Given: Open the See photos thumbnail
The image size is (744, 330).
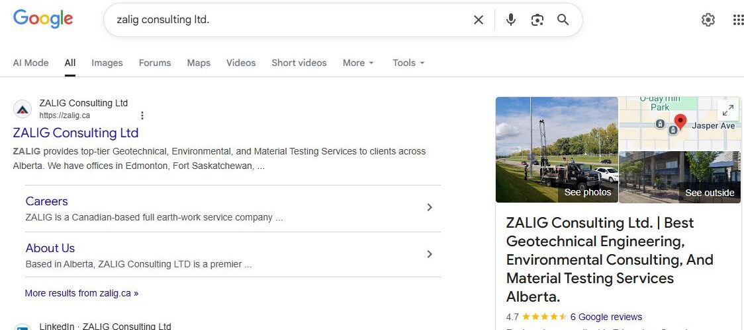Looking at the screenshot, I should coord(557,150).
